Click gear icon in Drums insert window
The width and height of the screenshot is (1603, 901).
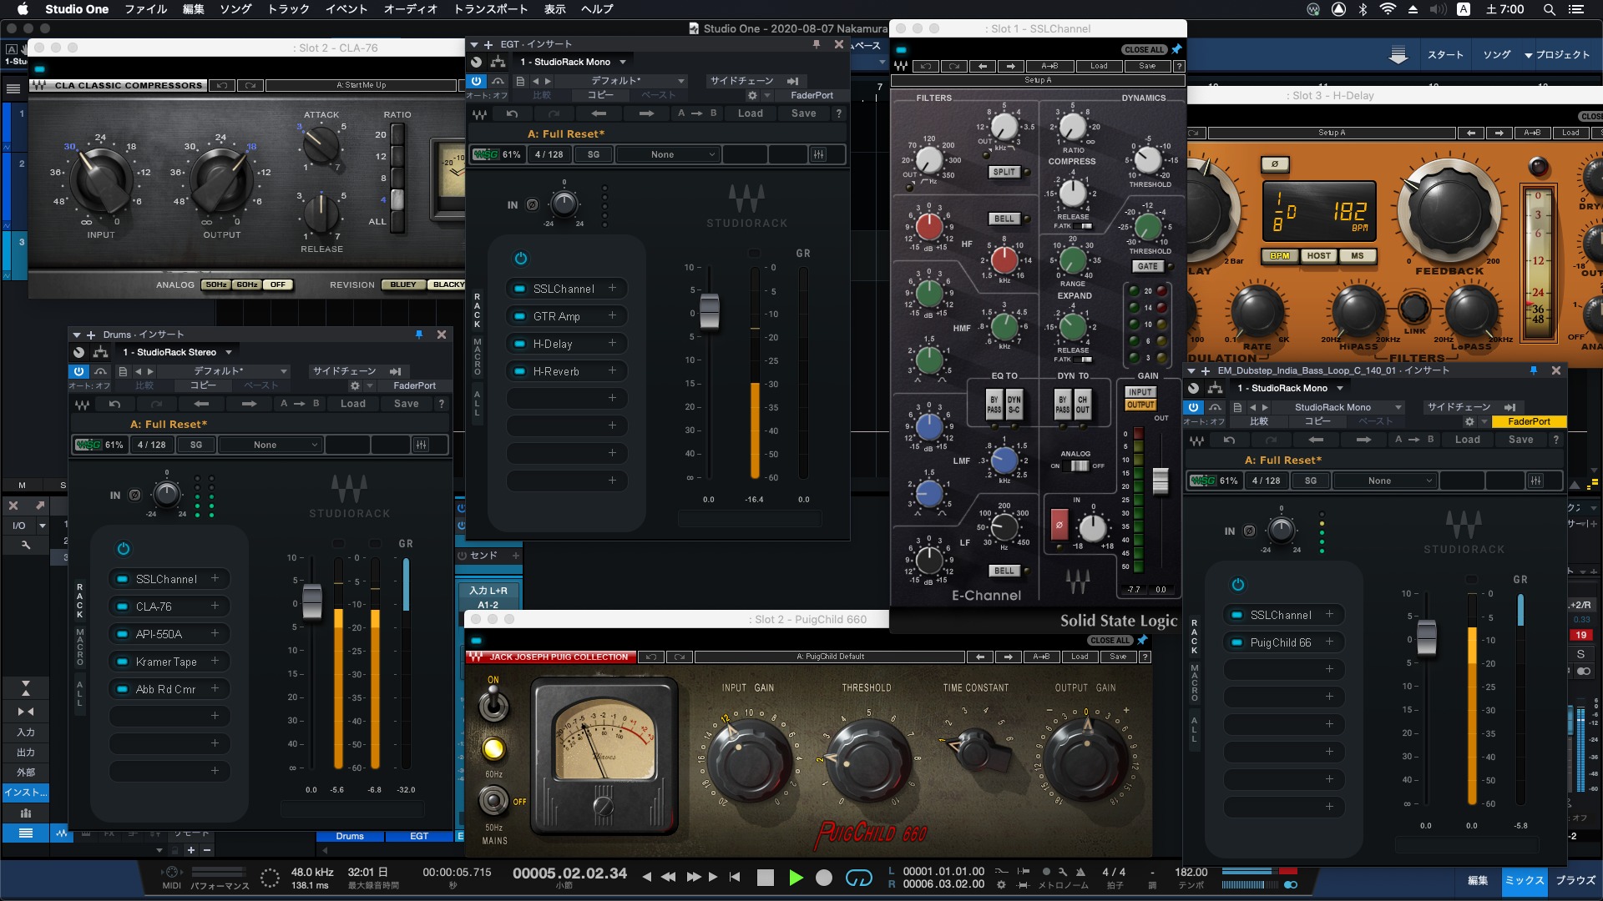(355, 385)
